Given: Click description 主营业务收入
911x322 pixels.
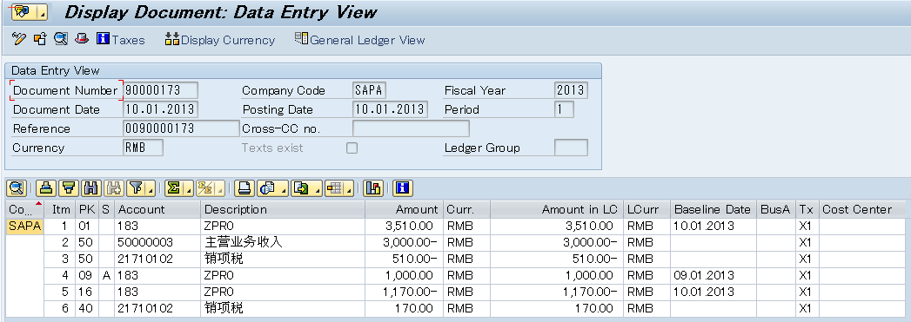Looking at the screenshot, I should 244,242.
